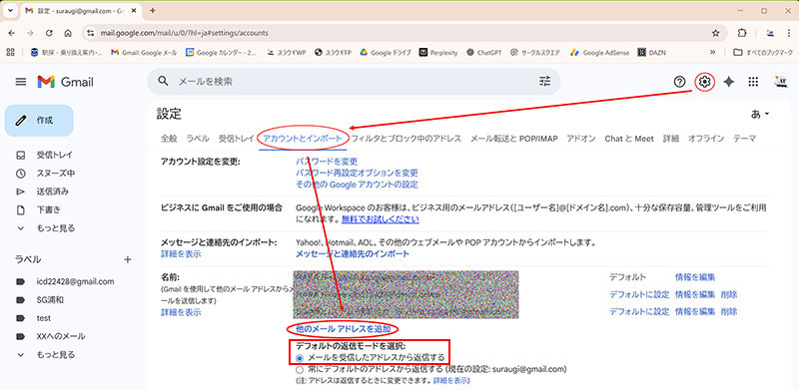Click 無料でお試しください link

(x=381, y=219)
